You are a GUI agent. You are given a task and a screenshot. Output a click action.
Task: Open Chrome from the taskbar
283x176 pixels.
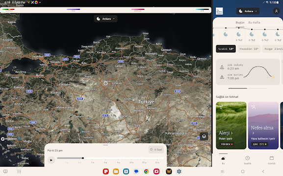(x=146, y=172)
